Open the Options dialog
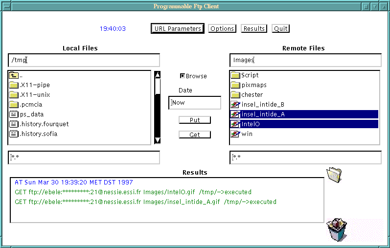Viewport: 390px width, 248px height. [222, 28]
